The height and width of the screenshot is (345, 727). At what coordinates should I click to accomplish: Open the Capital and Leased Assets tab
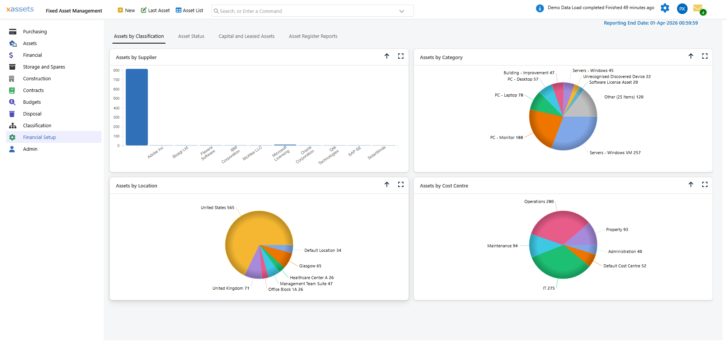coord(246,36)
